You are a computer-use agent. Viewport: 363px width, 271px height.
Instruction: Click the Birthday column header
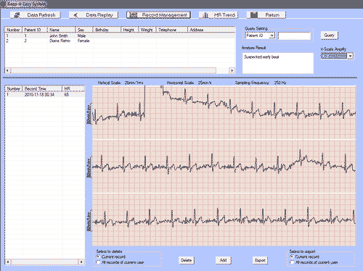pos(107,30)
